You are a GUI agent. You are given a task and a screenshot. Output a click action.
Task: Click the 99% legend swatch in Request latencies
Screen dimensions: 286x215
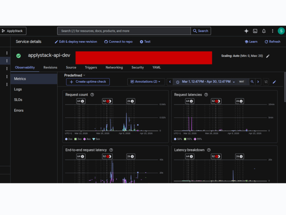click(195, 139)
